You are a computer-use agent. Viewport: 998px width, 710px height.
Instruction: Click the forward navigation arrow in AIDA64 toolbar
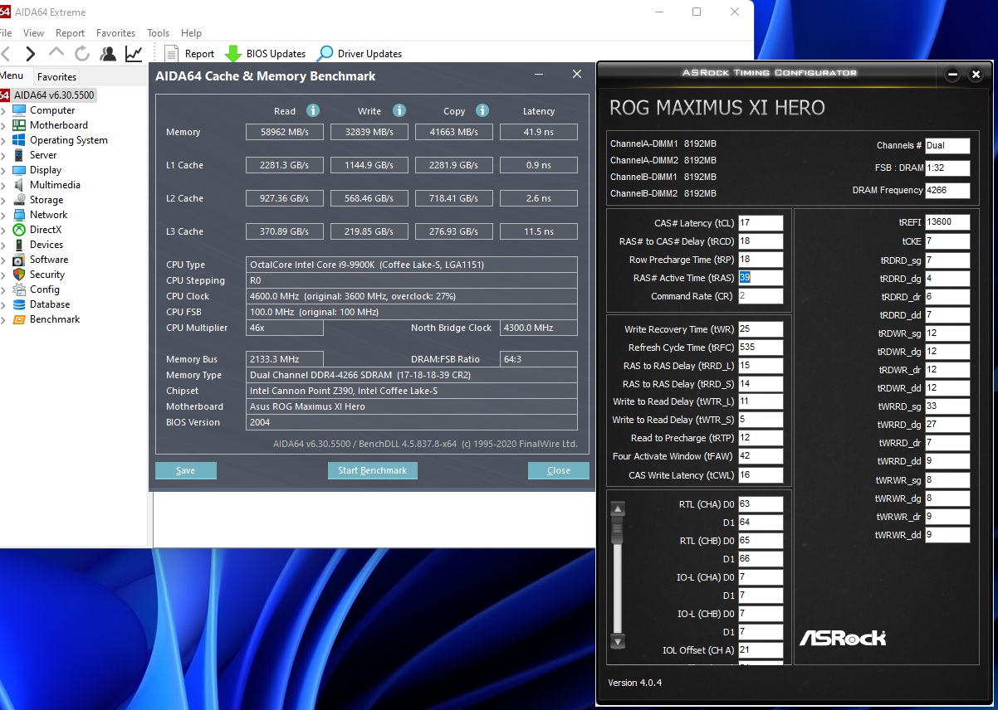(31, 54)
